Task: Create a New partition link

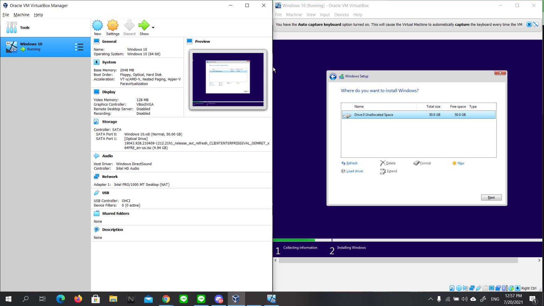Action: (458, 163)
